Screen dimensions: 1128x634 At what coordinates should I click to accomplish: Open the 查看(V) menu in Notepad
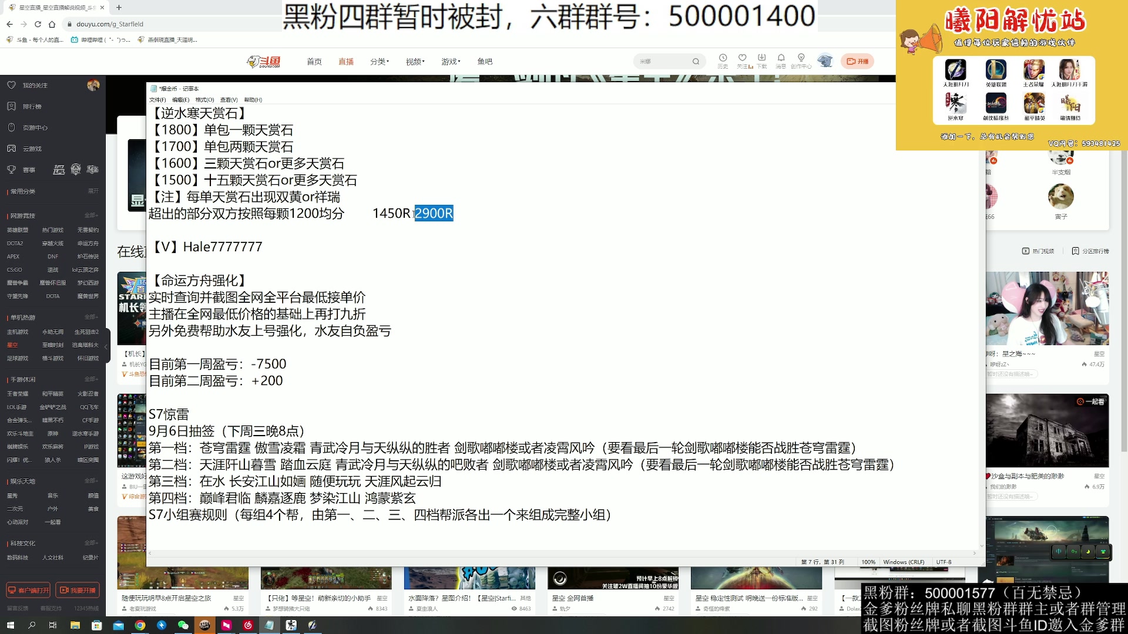point(228,100)
